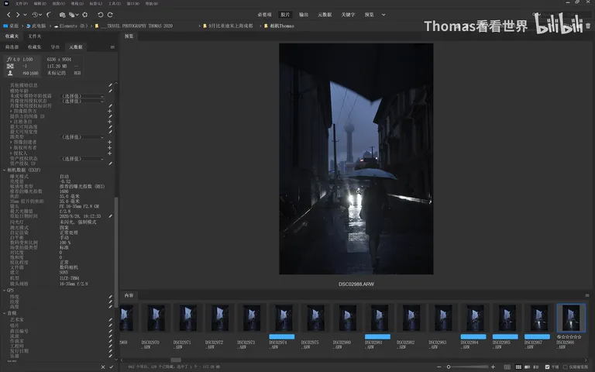
Task: Go to 9月比亚迪宋上海成都 folder breadcrumb
Action: point(228,26)
